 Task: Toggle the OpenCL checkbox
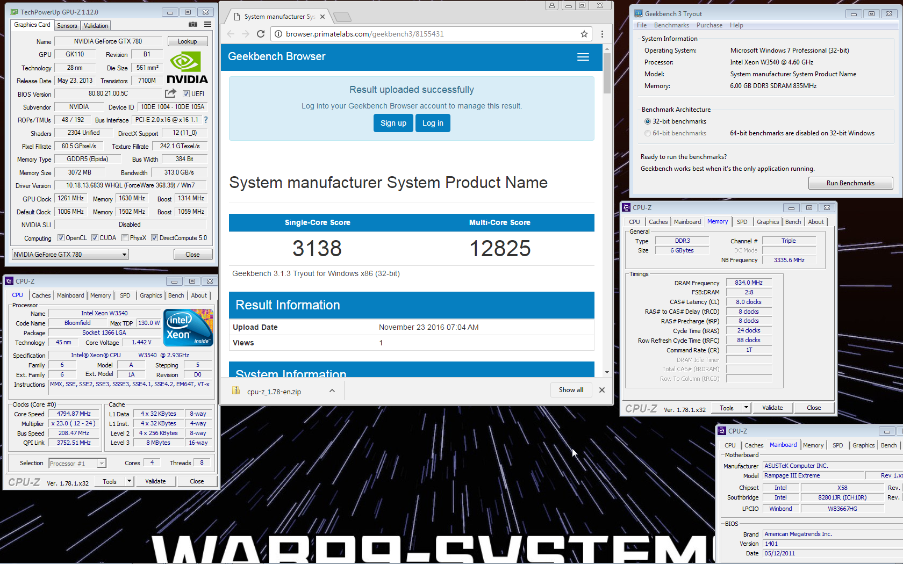pos(61,238)
